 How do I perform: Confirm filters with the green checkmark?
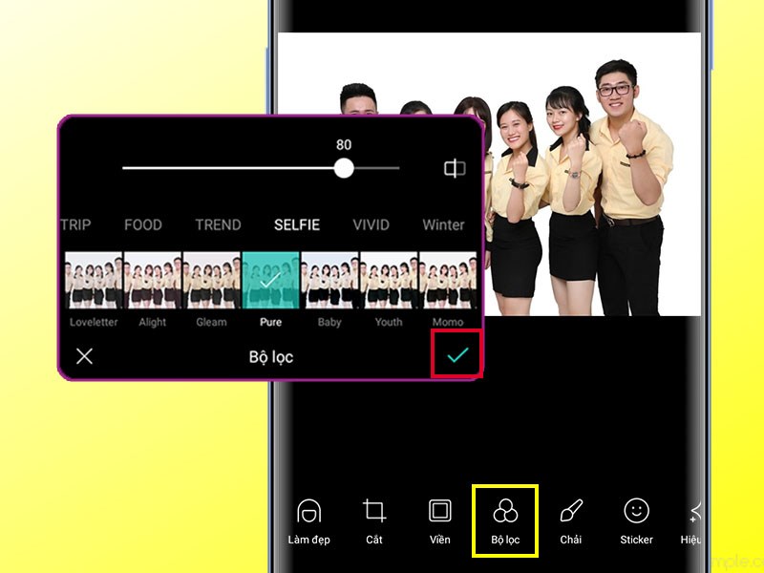point(457,355)
